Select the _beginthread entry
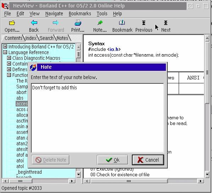This screenshot has height=193, width=212. click(29, 172)
